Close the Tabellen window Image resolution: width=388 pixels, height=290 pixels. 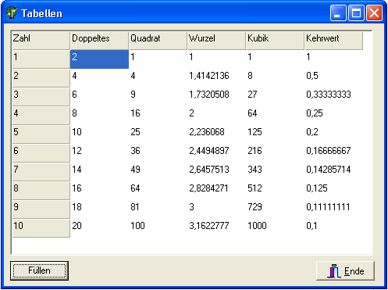point(374,13)
